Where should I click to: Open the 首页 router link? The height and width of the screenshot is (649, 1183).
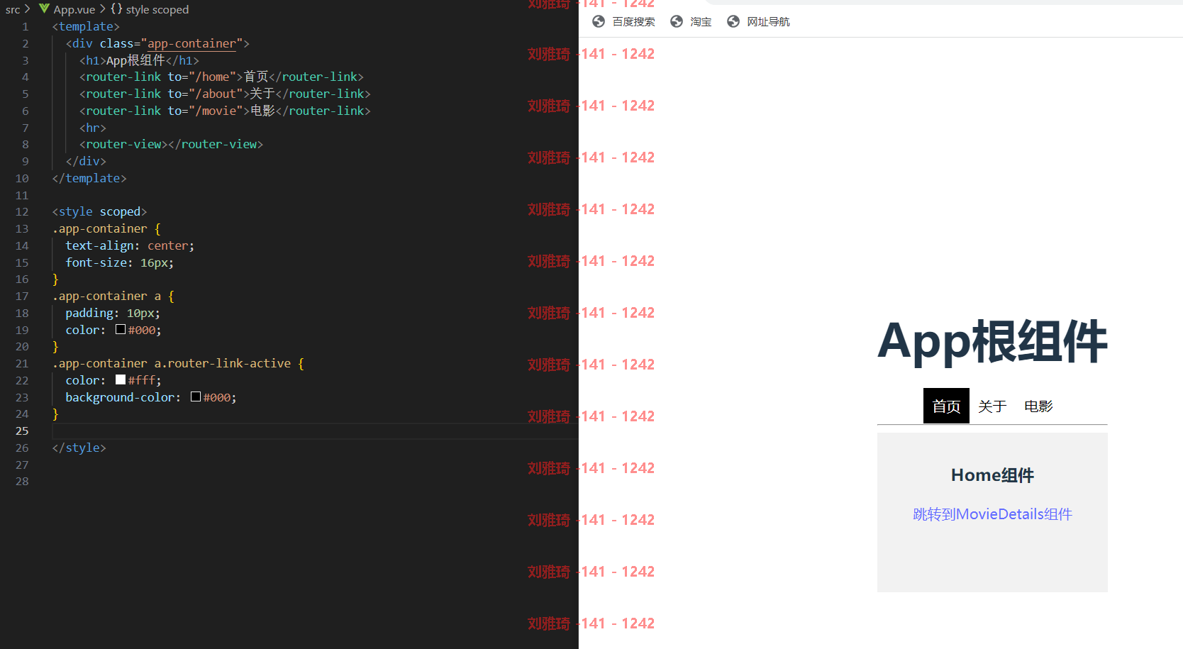click(946, 406)
